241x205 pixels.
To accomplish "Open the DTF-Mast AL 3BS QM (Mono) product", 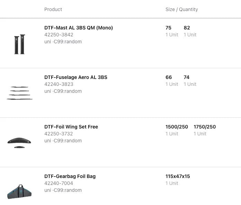I will (x=79, y=28).
